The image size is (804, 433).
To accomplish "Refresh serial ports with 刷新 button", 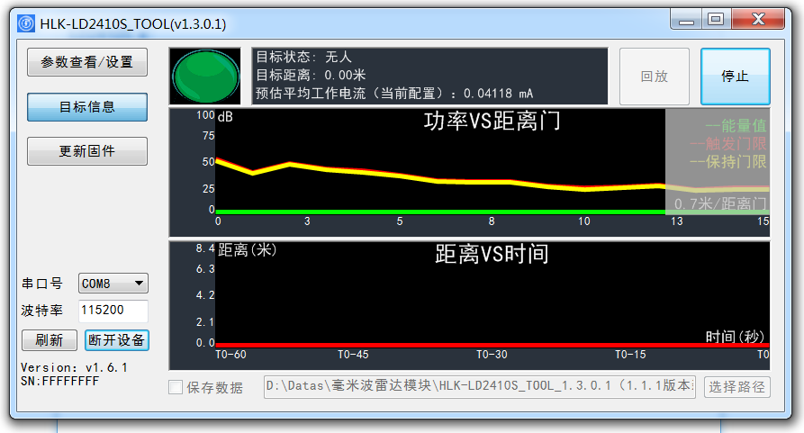I will [50, 340].
